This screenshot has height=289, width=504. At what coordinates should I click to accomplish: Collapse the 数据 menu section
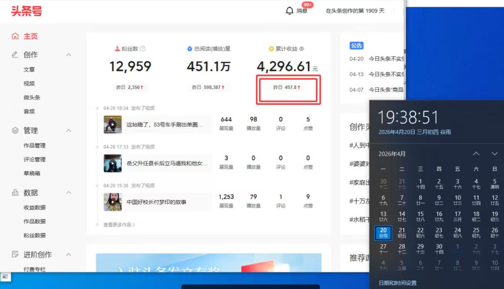click(69, 192)
